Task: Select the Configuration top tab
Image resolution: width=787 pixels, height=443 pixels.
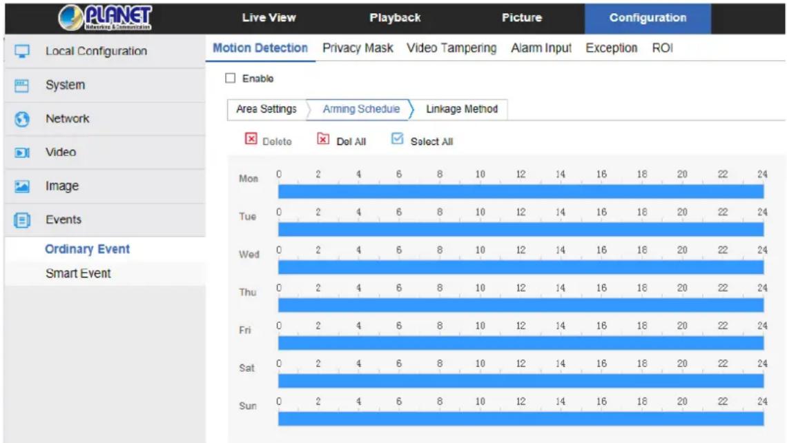Action: (x=648, y=18)
